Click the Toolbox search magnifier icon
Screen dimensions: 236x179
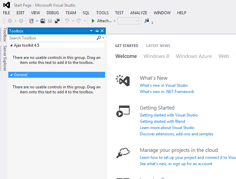click(99, 38)
